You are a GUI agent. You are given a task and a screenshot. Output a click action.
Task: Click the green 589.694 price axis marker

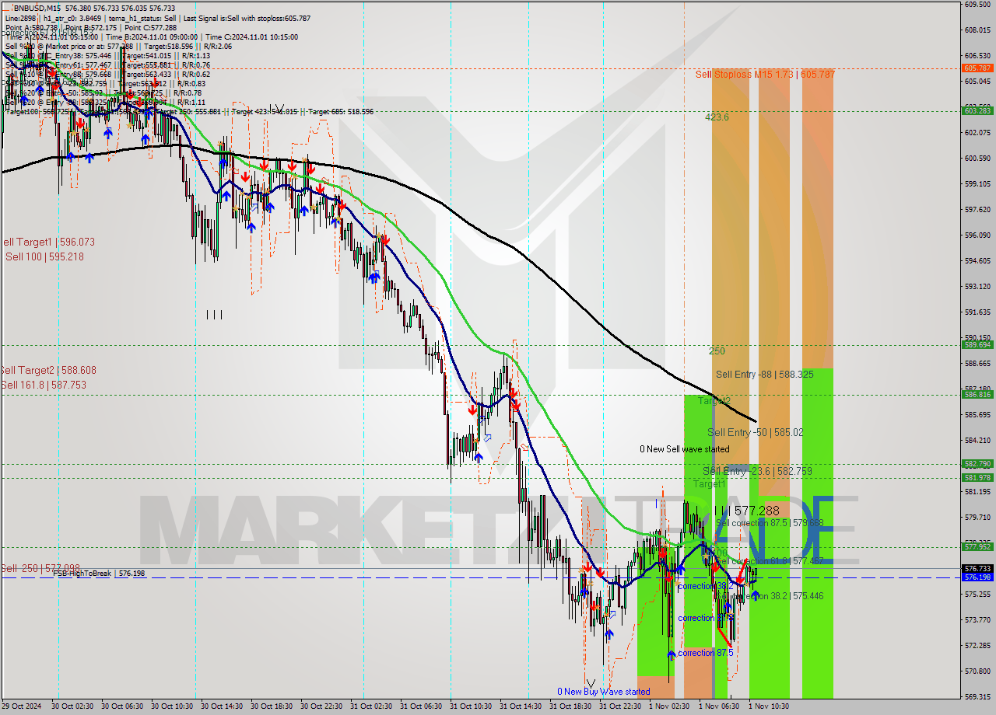(977, 344)
